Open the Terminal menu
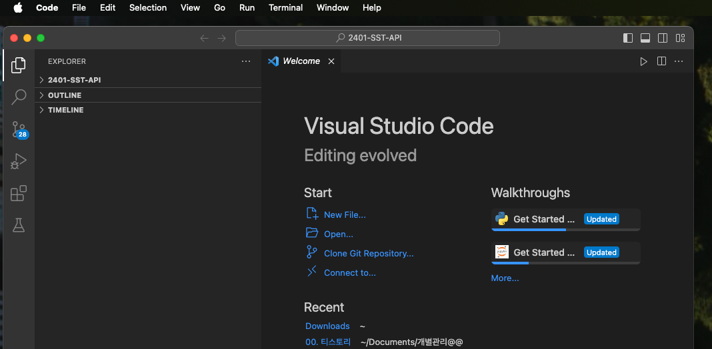Screen dimensions: 712x349 tap(285, 8)
